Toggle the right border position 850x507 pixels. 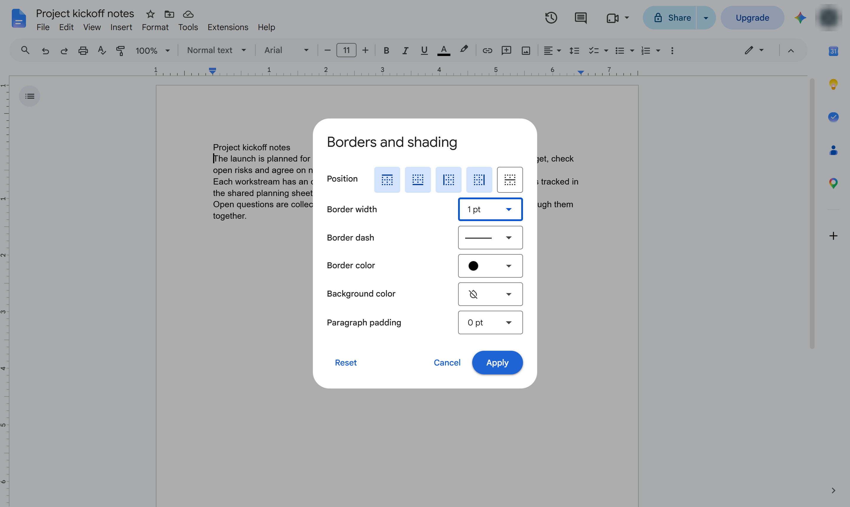coord(479,180)
